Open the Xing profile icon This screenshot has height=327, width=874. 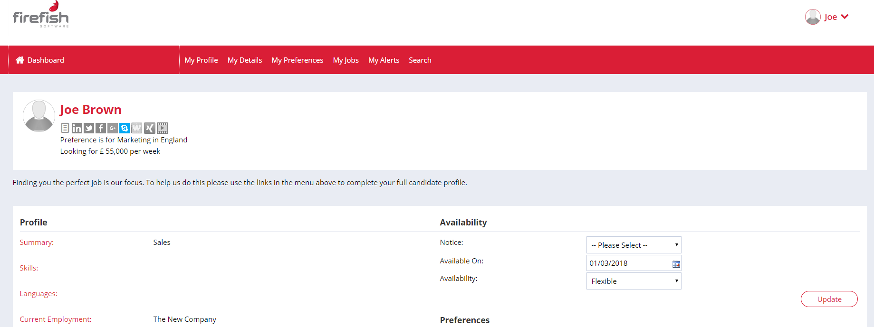[x=150, y=128]
